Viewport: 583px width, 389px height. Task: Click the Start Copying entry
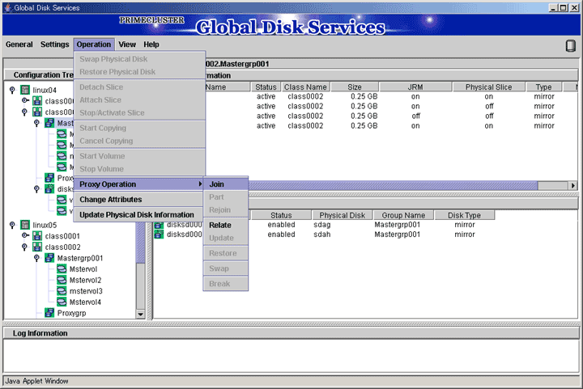coord(139,128)
